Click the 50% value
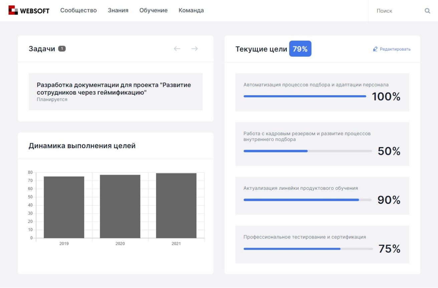 (x=389, y=151)
